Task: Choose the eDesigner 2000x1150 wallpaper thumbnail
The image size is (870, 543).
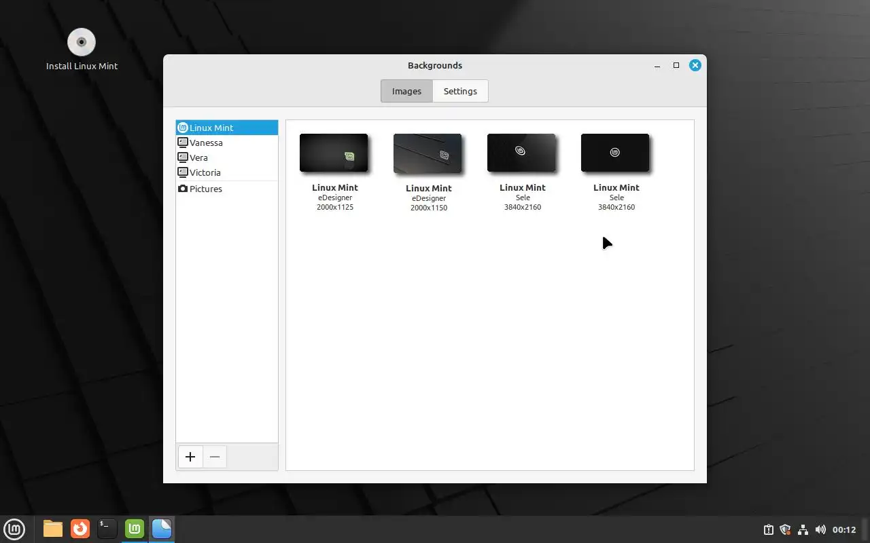Action: (428, 153)
